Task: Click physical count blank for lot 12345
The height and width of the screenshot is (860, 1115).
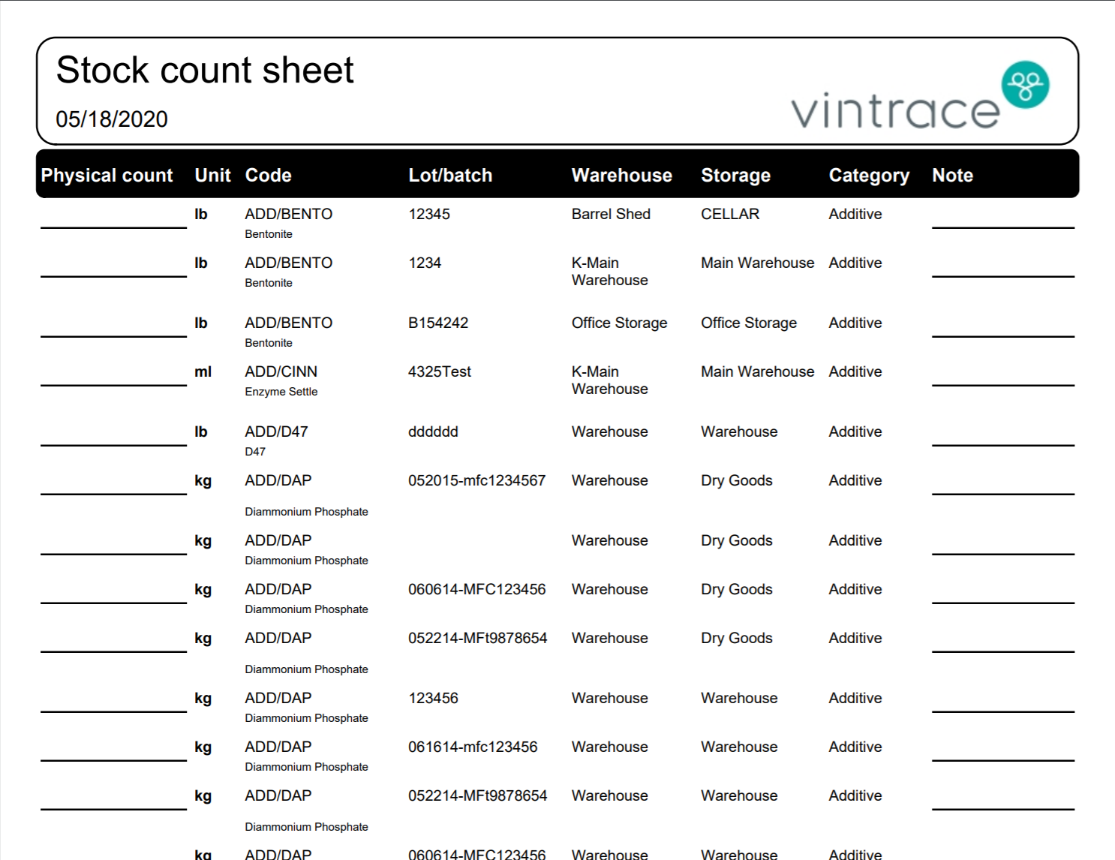Action: click(x=113, y=219)
